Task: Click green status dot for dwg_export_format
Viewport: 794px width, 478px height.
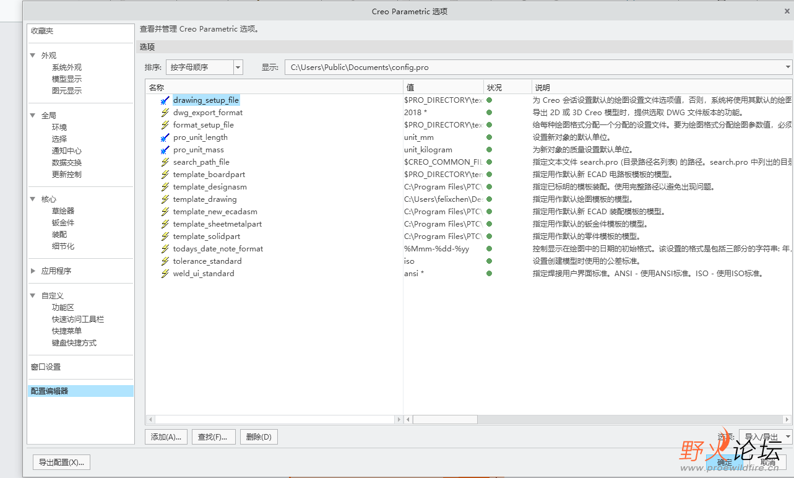Action: pyautogui.click(x=489, y=112)
